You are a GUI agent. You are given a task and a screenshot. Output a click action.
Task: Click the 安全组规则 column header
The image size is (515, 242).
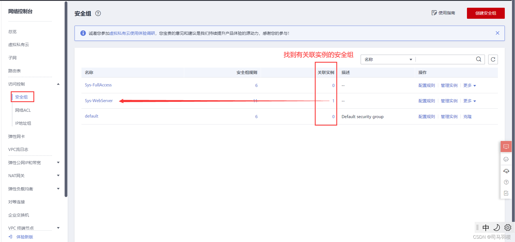click(x=247, y=73)
